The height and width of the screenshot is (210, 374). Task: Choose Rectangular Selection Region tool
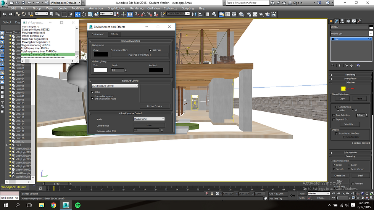click(x=64, y=14)
